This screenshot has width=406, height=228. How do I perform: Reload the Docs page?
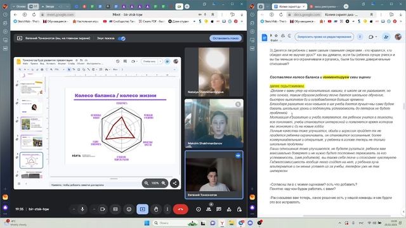click(281, 15)
